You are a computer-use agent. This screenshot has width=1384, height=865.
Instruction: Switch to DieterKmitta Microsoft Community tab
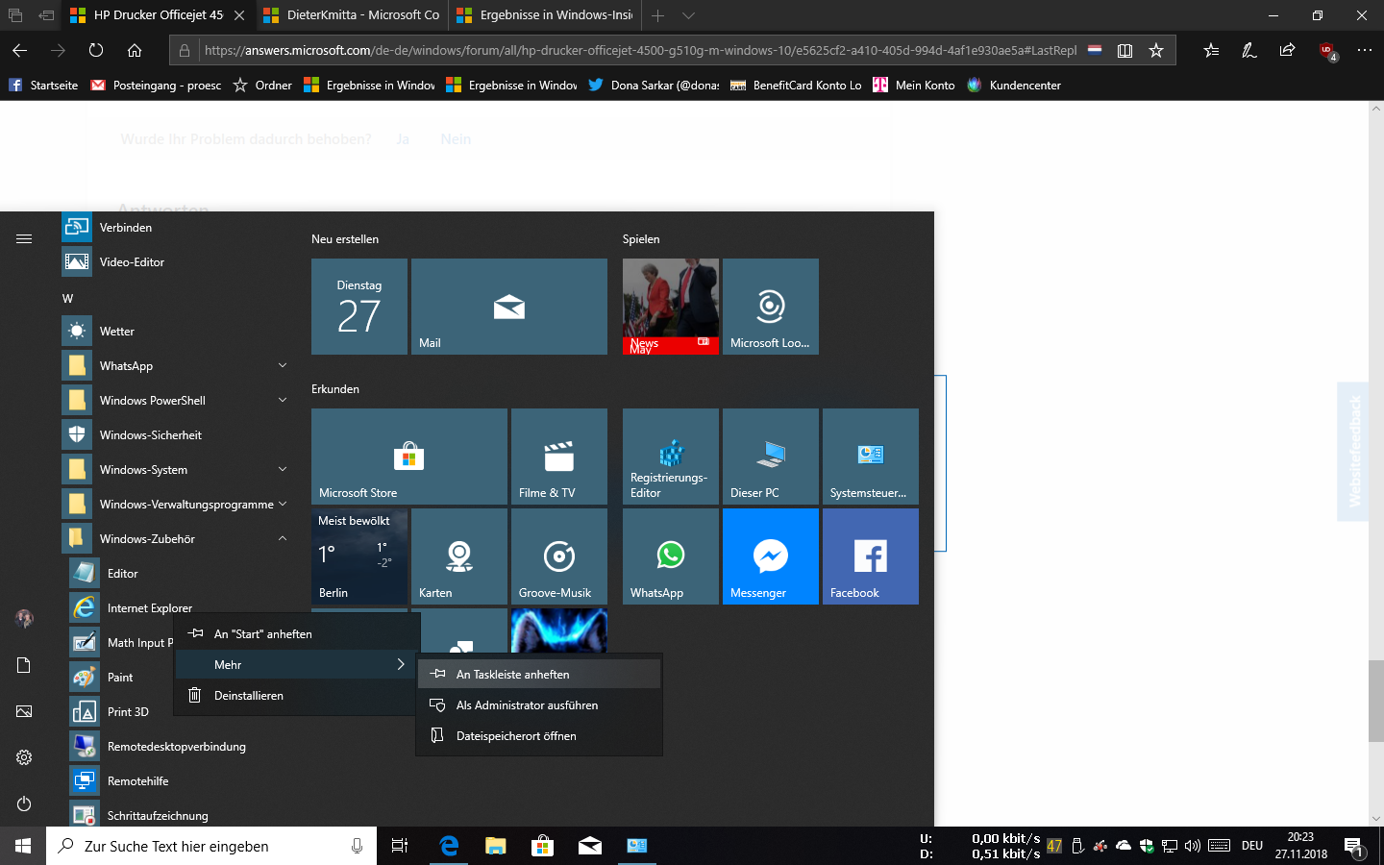coord(351,15)
